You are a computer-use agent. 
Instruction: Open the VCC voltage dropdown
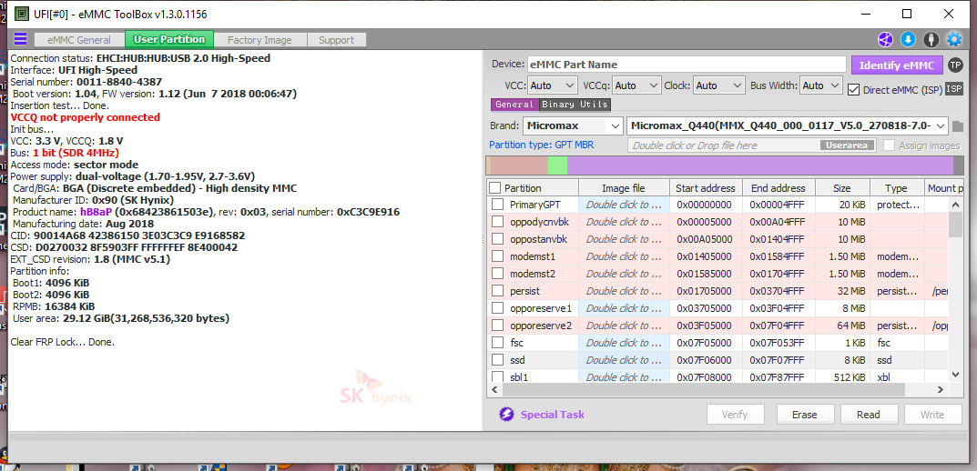coord(553,85)
